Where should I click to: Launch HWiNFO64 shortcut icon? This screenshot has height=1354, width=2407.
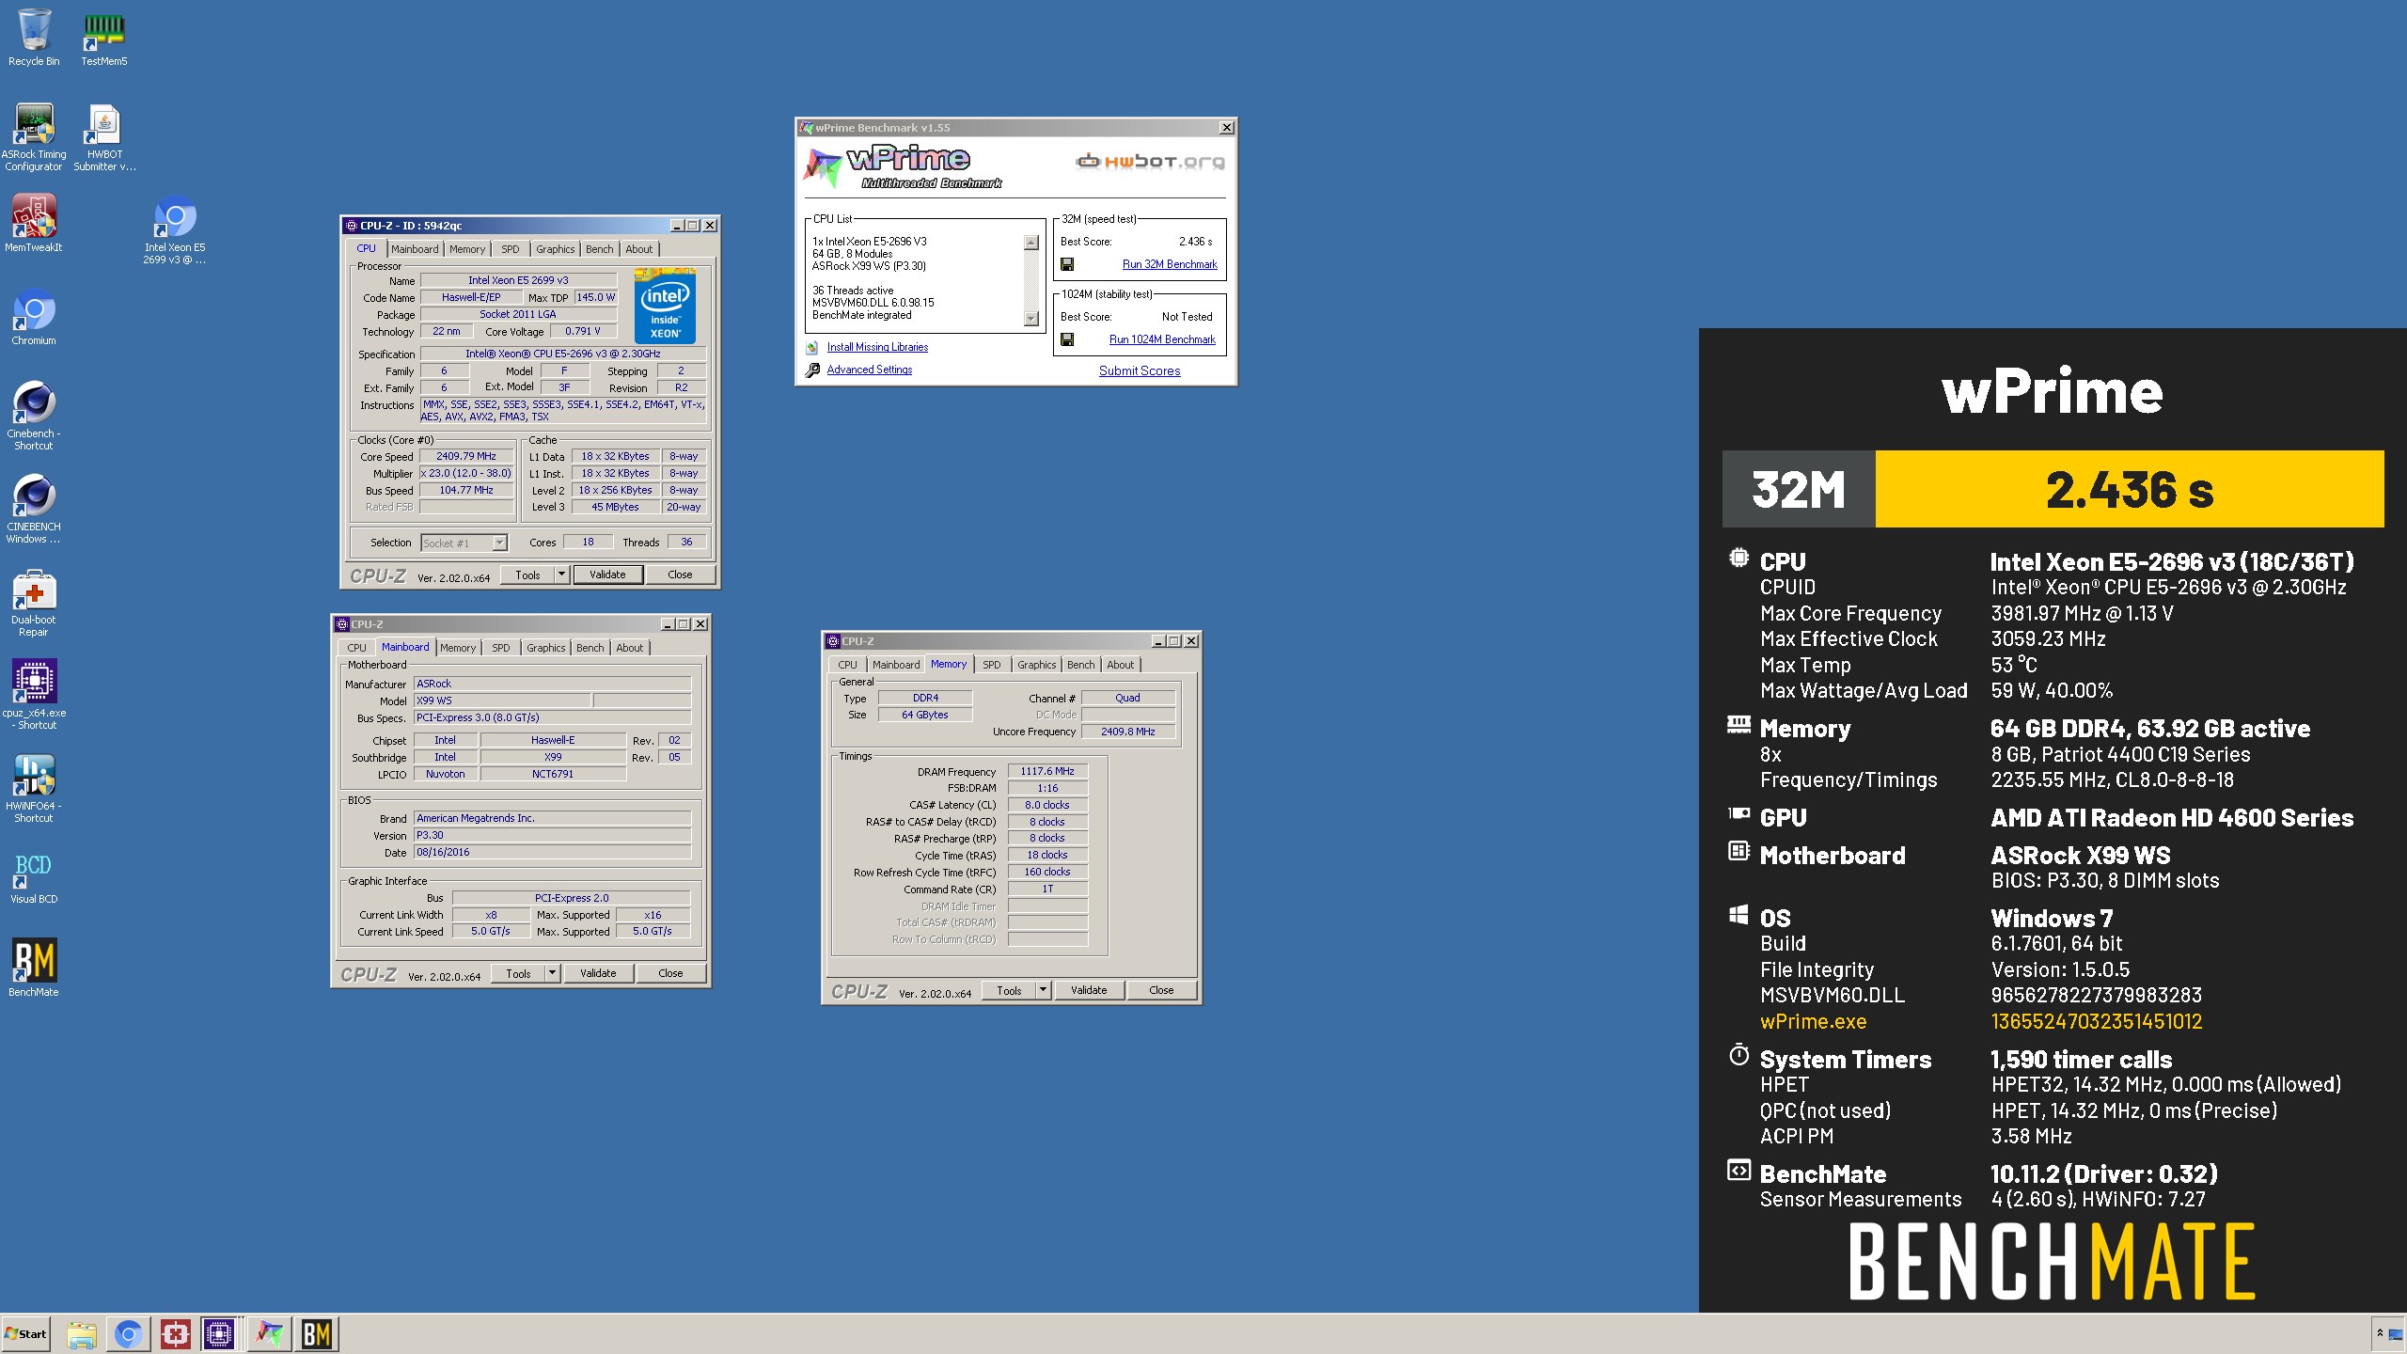point(34,789)
